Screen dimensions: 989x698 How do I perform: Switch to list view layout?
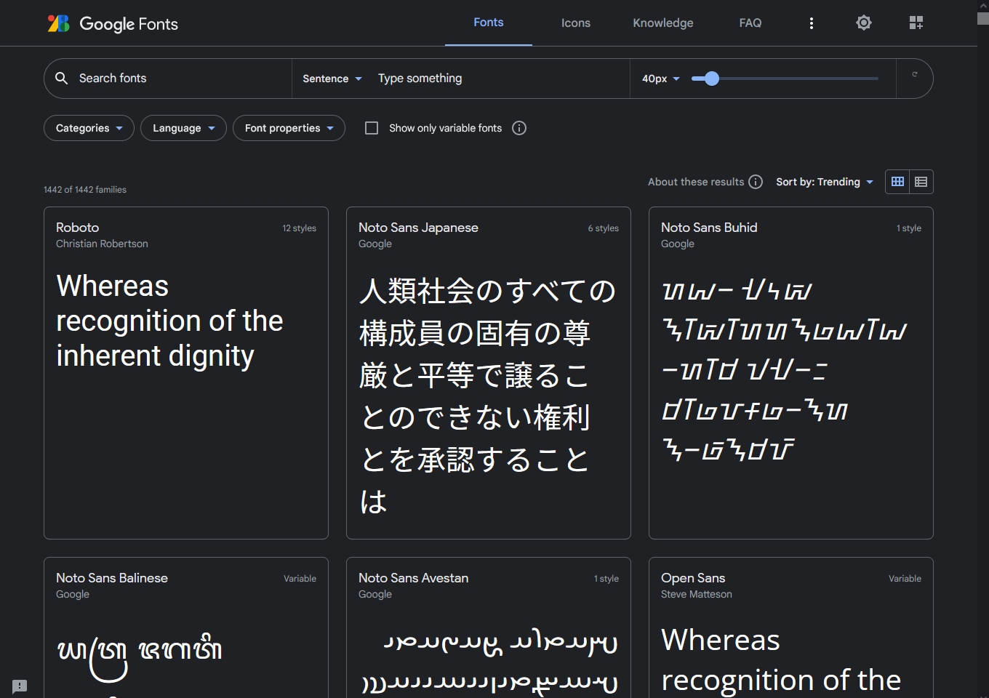tap(921, 182)
